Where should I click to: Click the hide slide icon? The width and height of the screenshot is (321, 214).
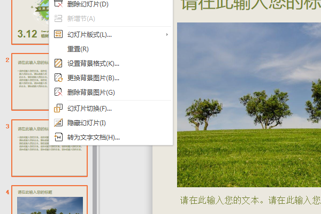tap(58, 123)
